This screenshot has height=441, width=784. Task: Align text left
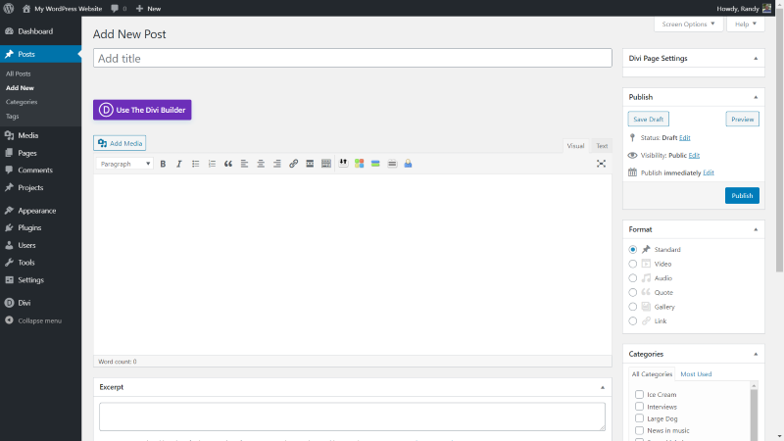(x=244, y=164)
